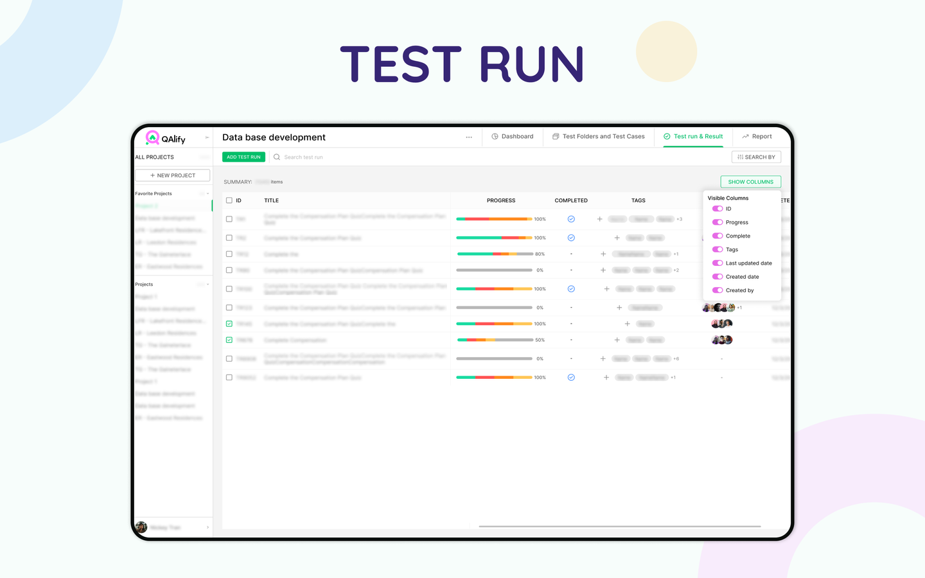The height and width of the screenshot is (578, 925).
Task: Collapse the Projects section chevron
Action: pyautogui.click(x=207, y=284)
